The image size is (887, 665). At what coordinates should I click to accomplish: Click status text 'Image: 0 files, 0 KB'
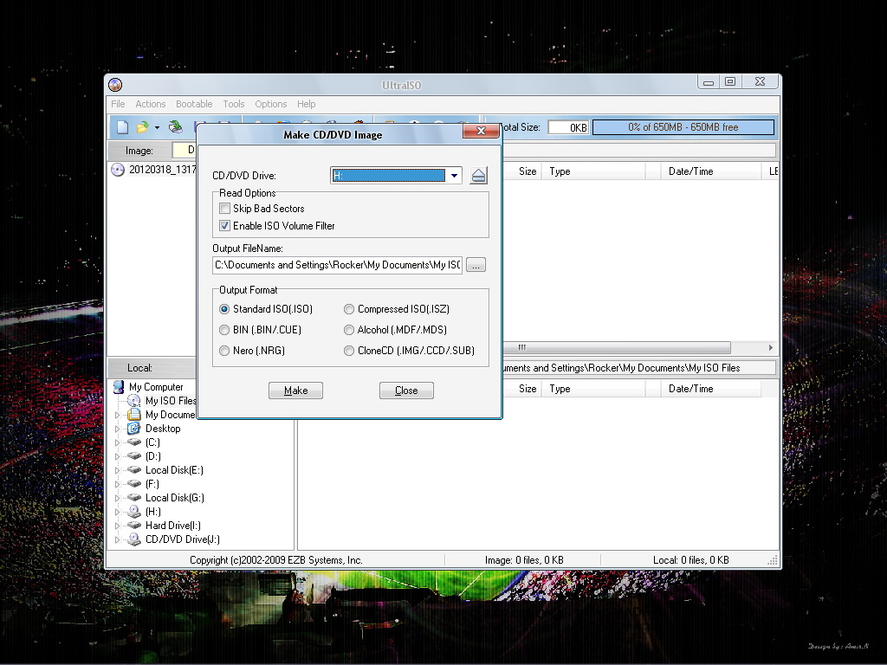click(x=524, y=560)
